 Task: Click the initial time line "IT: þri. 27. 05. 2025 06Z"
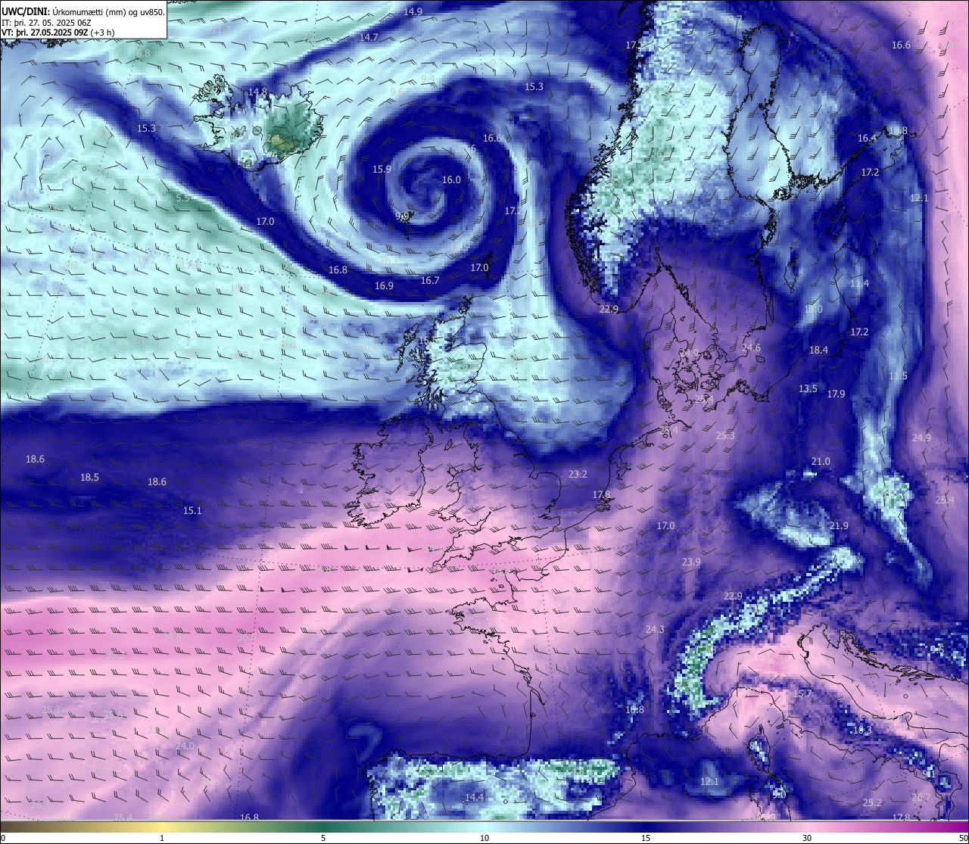point(46,23)
